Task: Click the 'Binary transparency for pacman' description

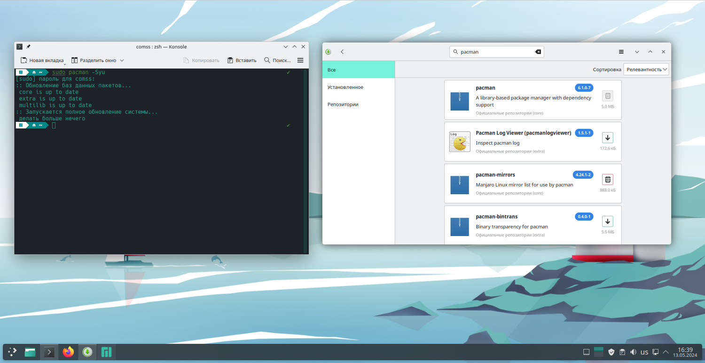Action: (x=512, y=227)
